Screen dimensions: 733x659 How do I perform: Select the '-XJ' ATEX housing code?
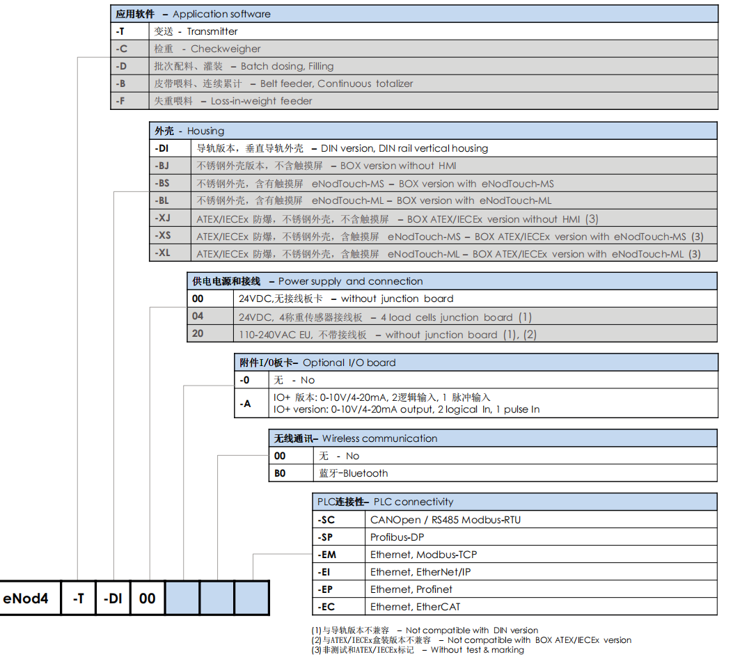[x=170, y=219]
